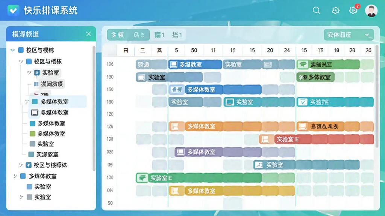Image resolution: width=385 pixels, height=216 pixels.
Task: Click the monitor icon on the purple 多媒体教室 bar
Action: (x=180, y=152)
